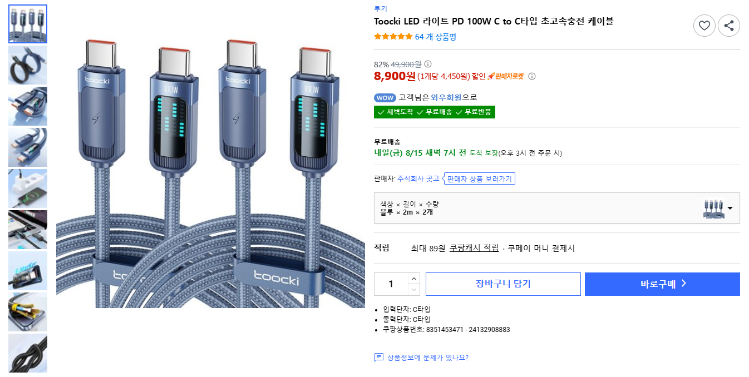Decrease quantity using the down arrow
This screenshot has height=377, width=749.
tap(413, 289)
